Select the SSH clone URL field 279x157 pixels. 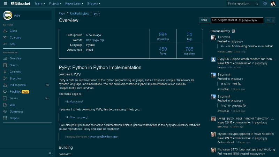[x=237, y=20]
